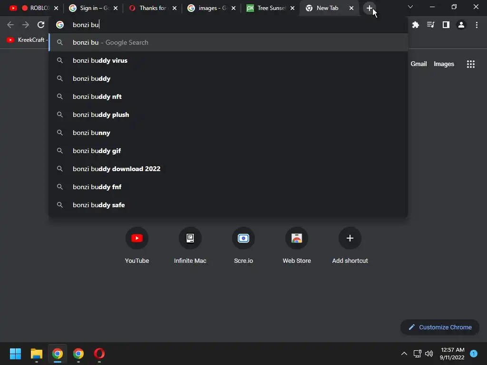Open File Explorer from the taskbar
The image size is (487, 365).
click(x=36, y=354)
